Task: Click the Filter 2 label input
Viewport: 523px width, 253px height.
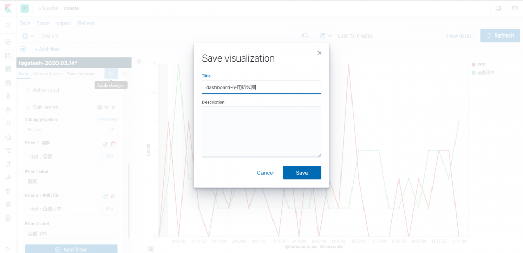Action: (71, 234)
